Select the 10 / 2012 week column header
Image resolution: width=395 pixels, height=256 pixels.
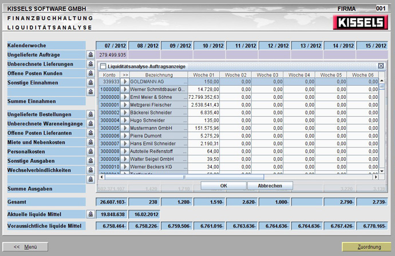pyautogui.click(x=210, y=46)
